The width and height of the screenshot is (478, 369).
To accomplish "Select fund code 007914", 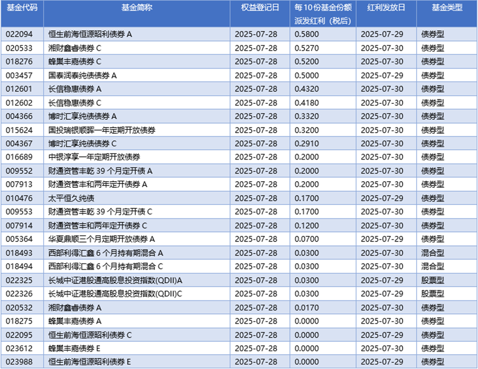I will [19, 226].
